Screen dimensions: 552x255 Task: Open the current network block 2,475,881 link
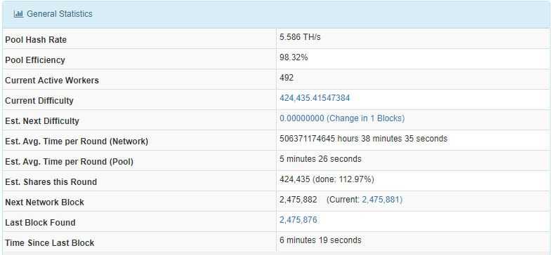(x=382, y=200)
